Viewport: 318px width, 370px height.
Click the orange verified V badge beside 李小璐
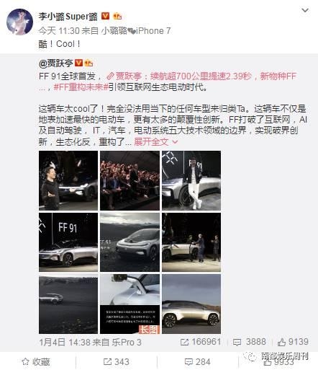[106, 16]
